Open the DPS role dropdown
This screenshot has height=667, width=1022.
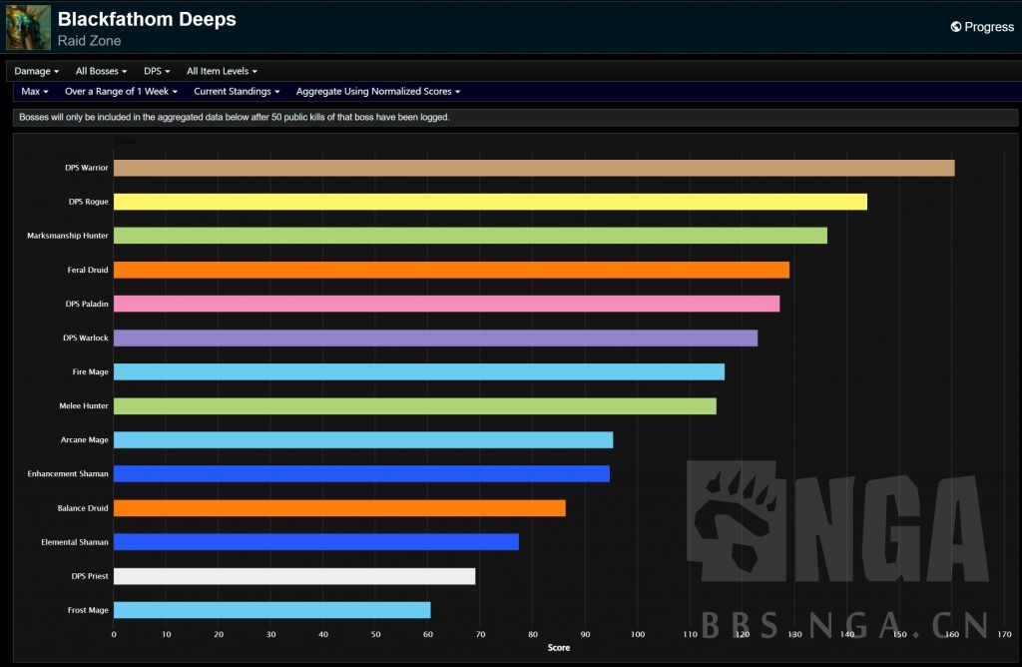pos(157,71)
